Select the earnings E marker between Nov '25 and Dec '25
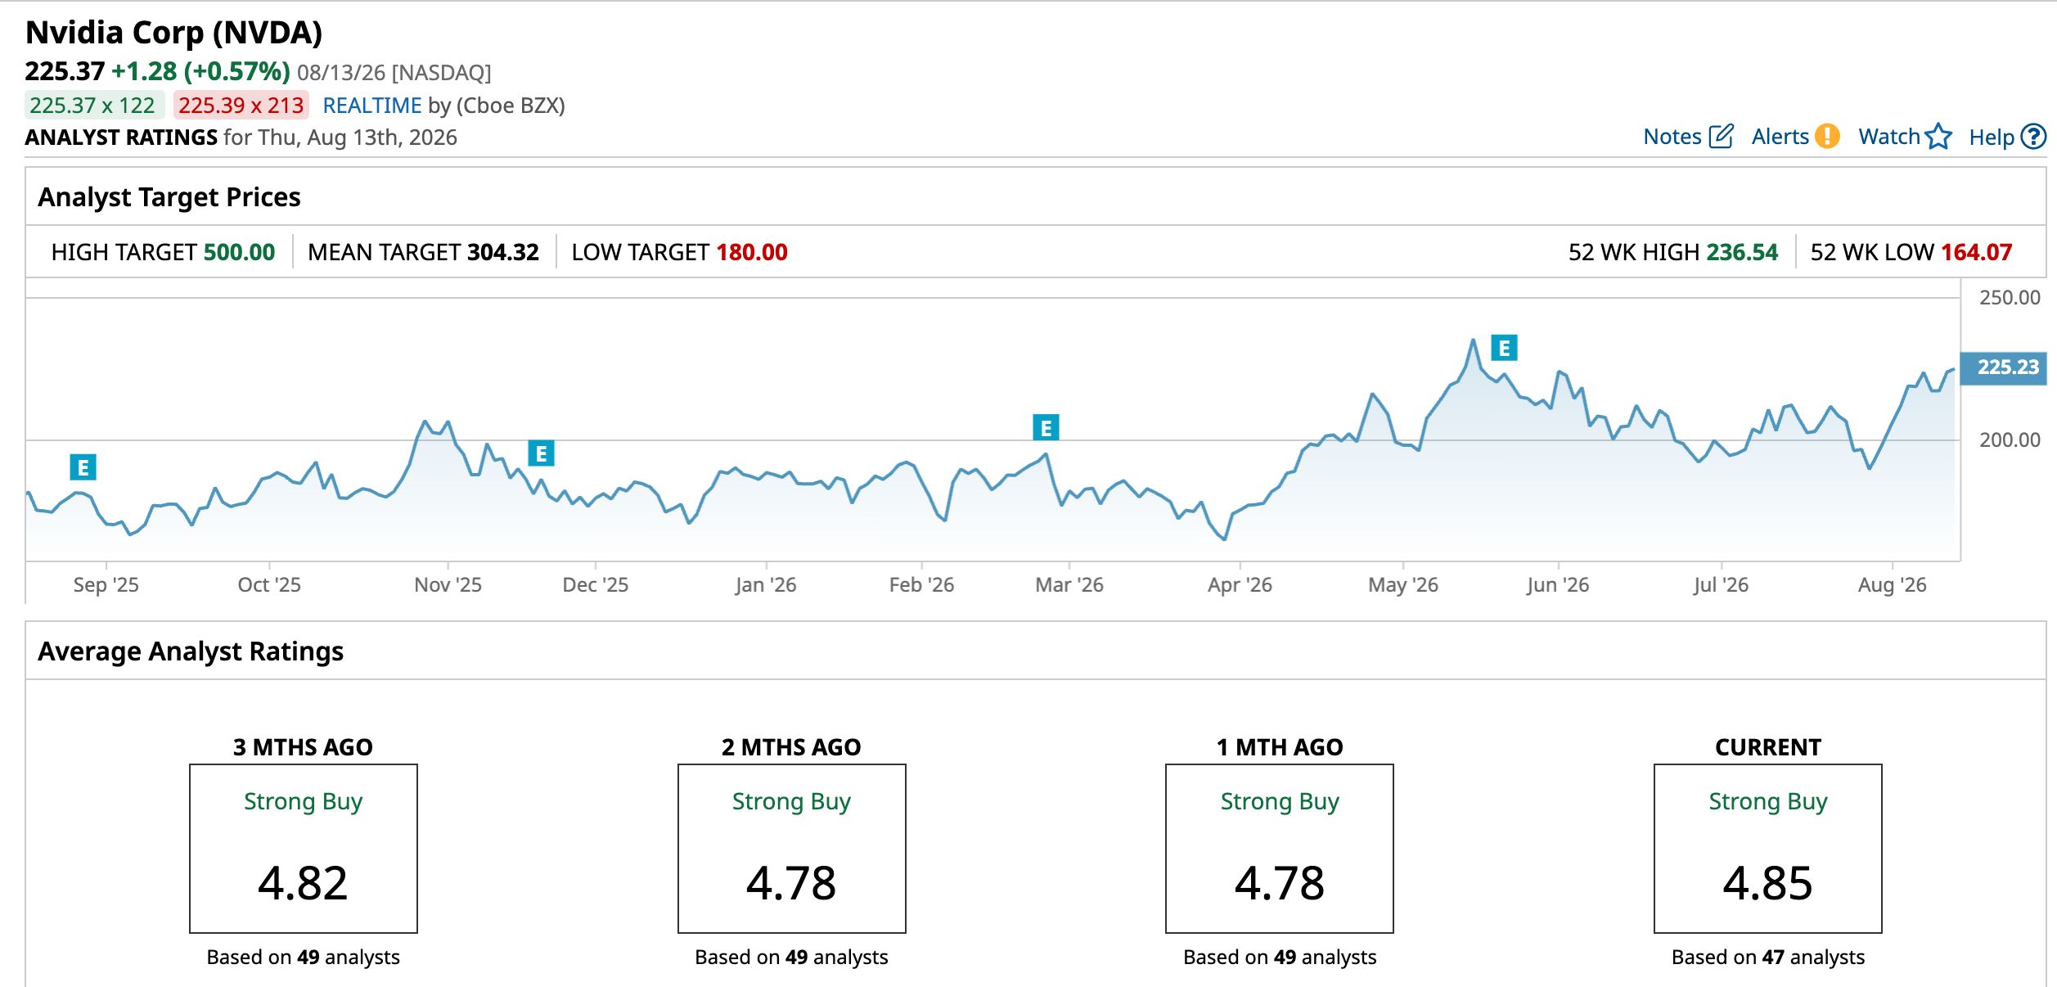The height and width of the screenshot is (987, 2057). [x=541, y=453]
